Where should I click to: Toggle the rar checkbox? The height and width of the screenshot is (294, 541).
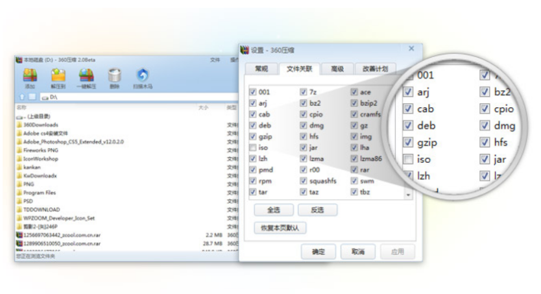pos(354,170)
